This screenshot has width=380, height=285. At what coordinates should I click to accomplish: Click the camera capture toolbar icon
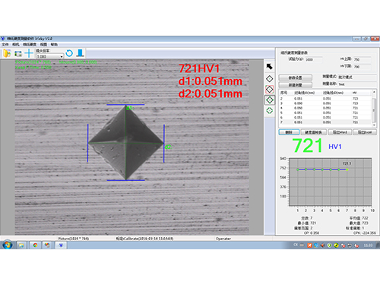tap(18, 53)
